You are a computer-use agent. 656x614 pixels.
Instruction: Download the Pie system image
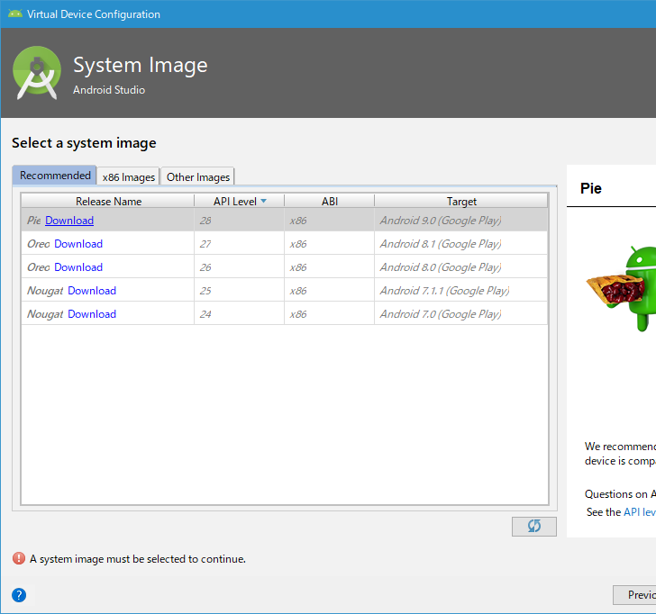pyautogui.click(x=69, y=221)
